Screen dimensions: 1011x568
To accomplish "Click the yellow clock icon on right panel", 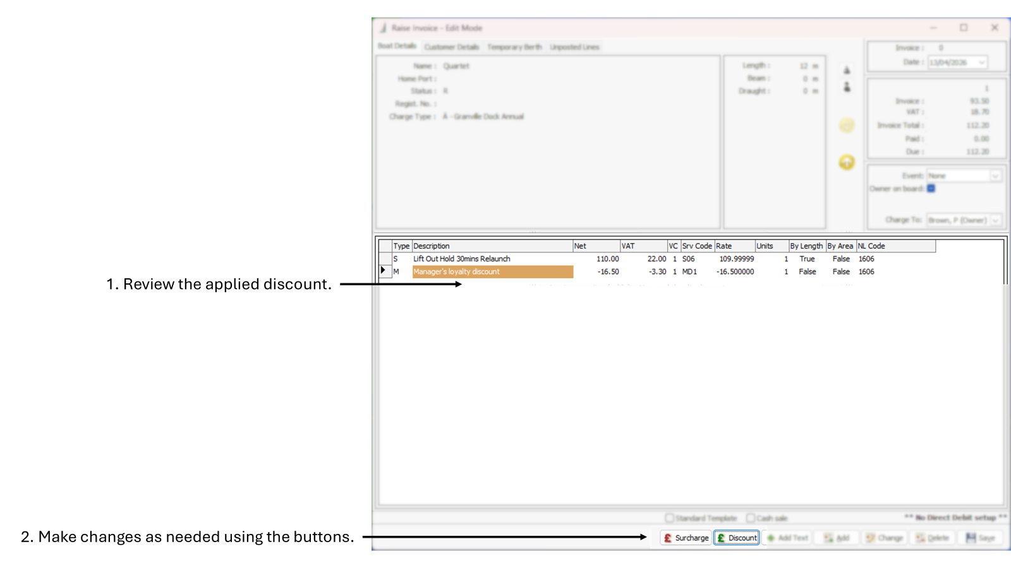I will 847,125.
